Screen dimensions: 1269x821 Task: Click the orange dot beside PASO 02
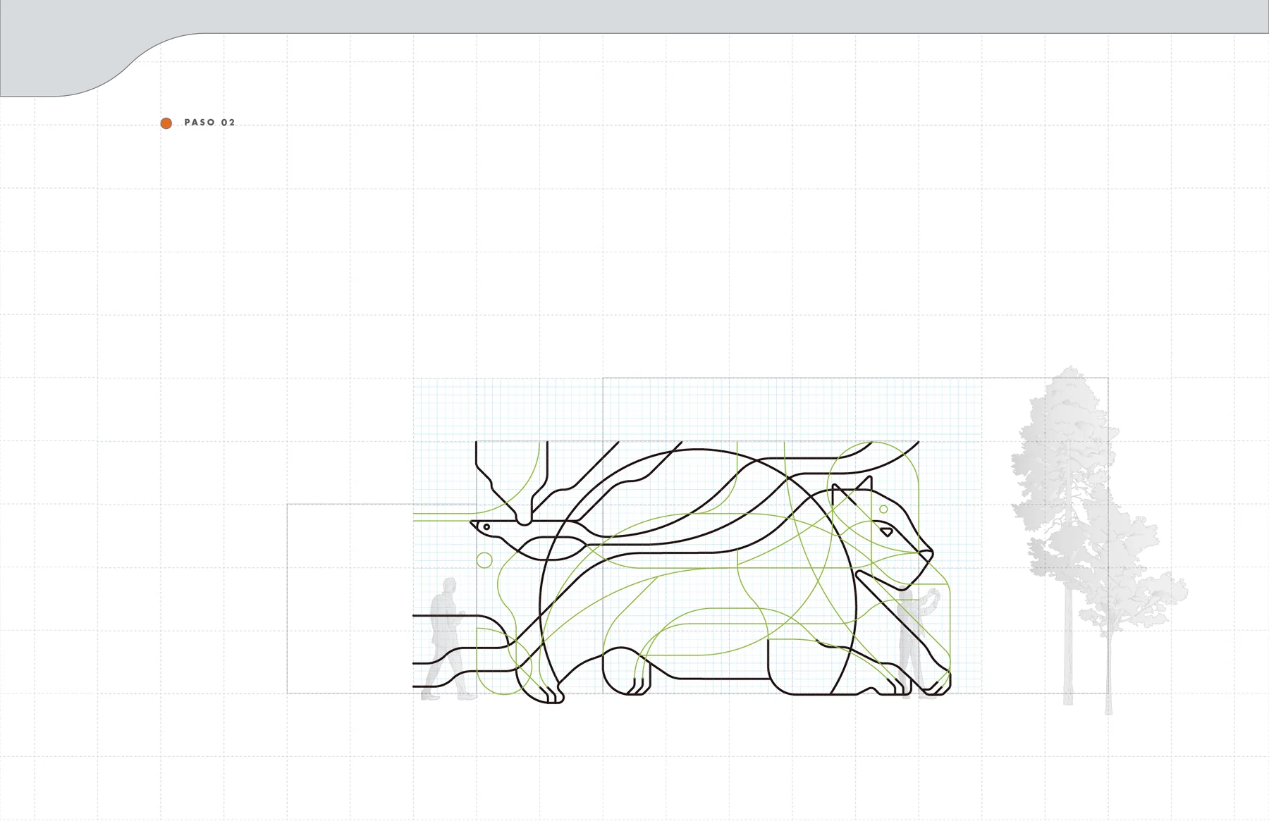pos(166,123)
